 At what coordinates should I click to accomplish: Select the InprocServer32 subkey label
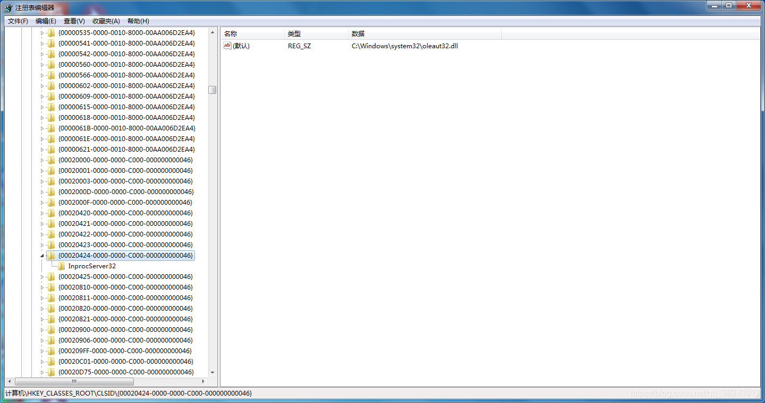click(92, 266)
